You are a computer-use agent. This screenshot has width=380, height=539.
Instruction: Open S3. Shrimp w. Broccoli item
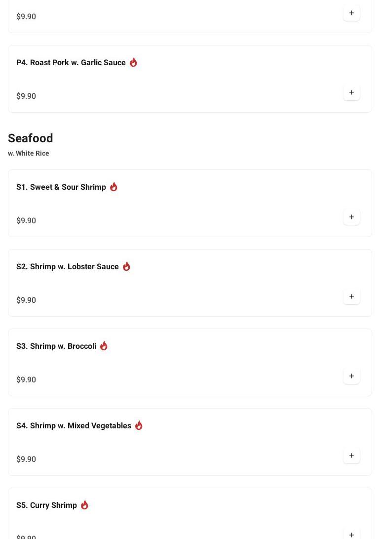coord(56,346)
